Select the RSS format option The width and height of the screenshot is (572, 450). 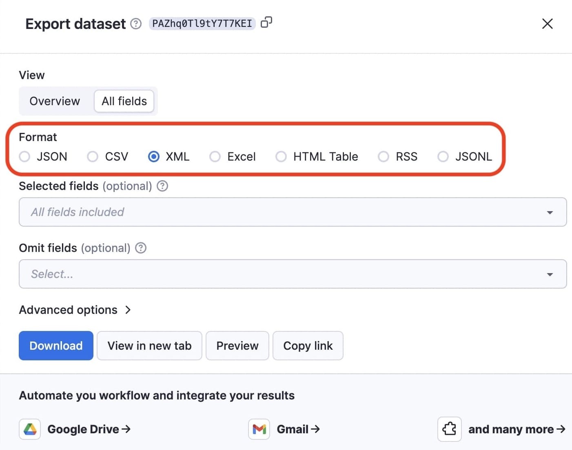pyautogui.click(x=384, y=157)
